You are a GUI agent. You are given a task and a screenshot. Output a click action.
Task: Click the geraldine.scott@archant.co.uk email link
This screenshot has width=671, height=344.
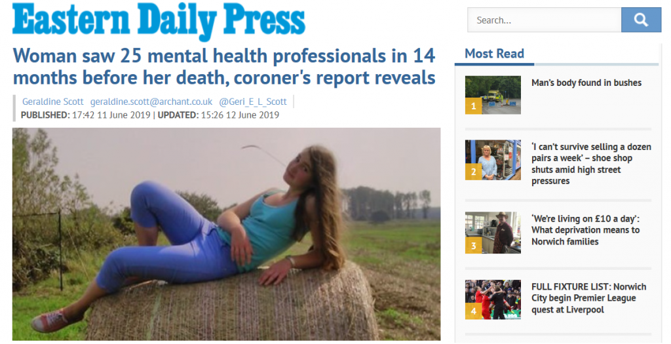[151, 102]
